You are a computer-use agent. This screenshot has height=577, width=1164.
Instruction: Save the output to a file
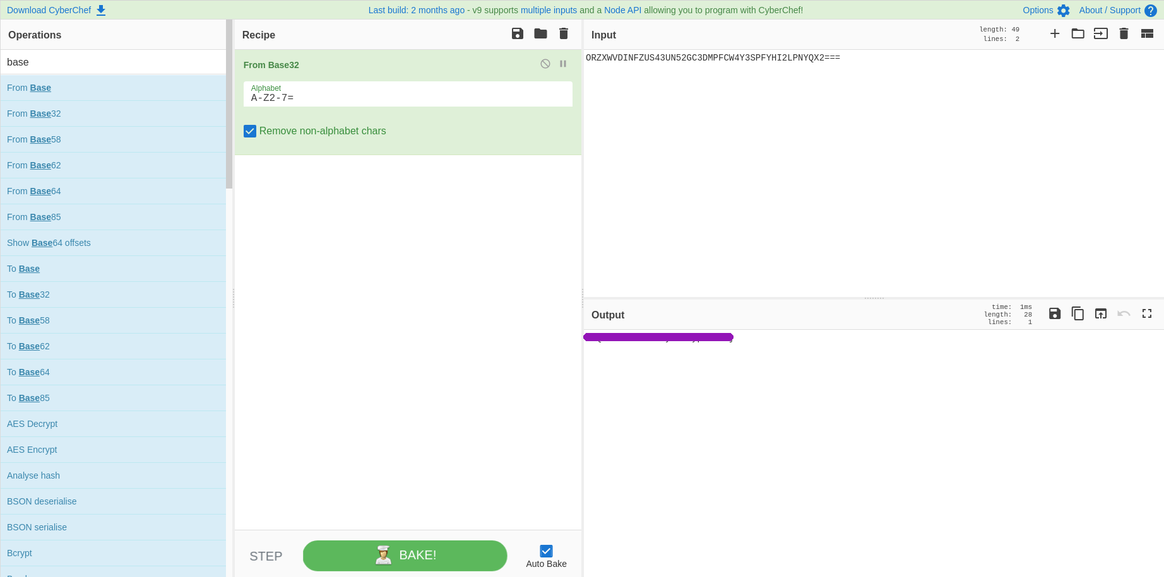(x=1054, y=313)
